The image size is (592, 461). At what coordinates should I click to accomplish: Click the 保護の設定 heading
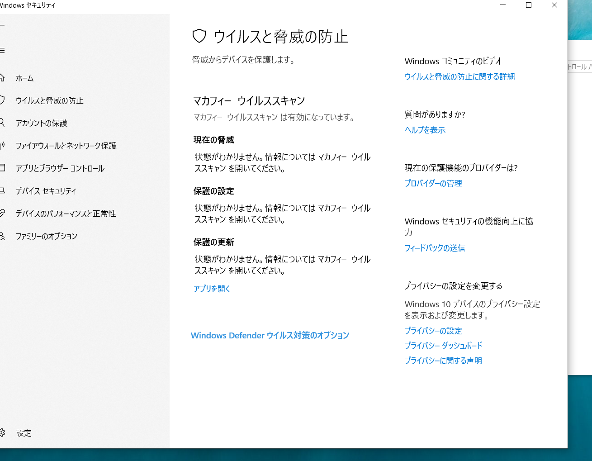click(x=214, y=191)
